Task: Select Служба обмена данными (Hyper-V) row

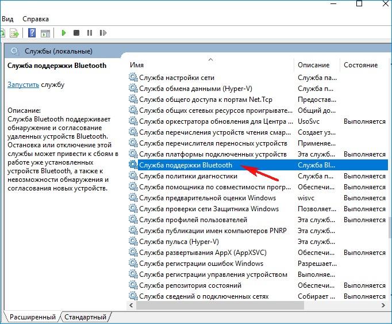Action: (x=258, y=89)
